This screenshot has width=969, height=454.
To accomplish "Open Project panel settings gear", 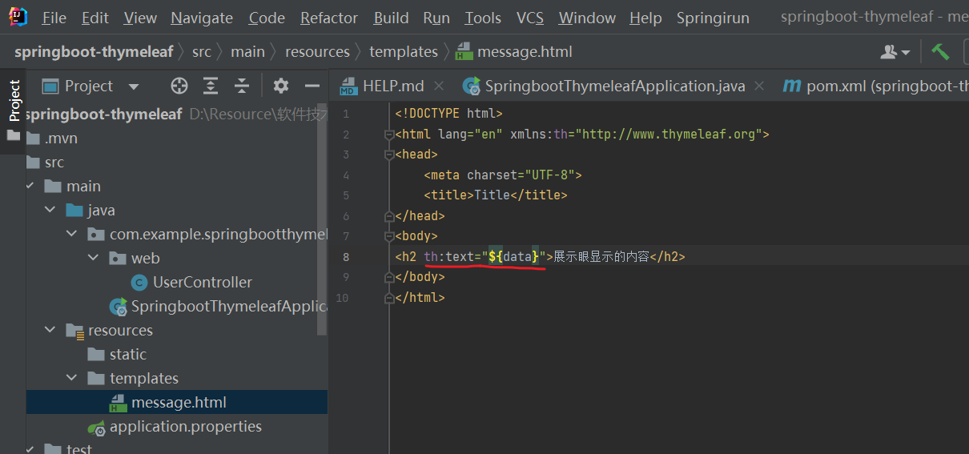I will point(280,86).
